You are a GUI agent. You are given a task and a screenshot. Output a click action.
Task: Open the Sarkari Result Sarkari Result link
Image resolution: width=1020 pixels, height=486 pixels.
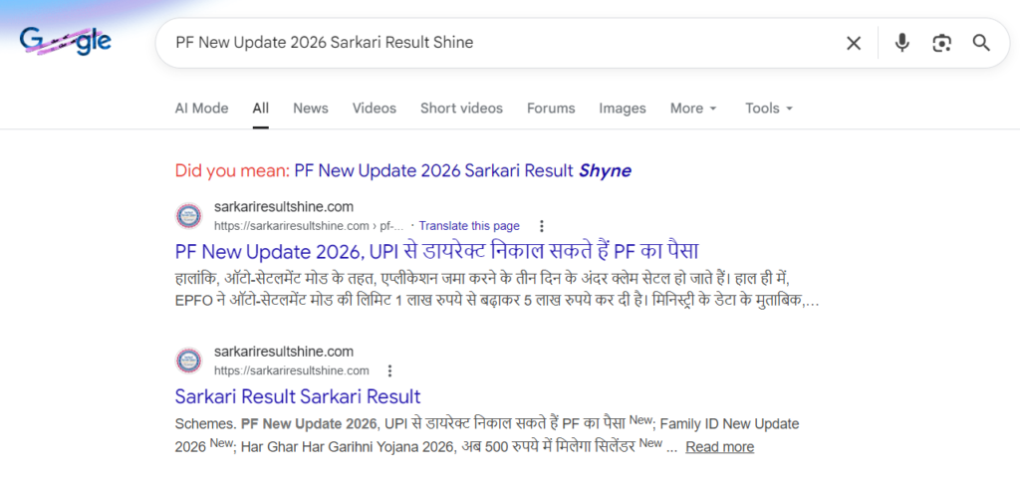(298, 396)
